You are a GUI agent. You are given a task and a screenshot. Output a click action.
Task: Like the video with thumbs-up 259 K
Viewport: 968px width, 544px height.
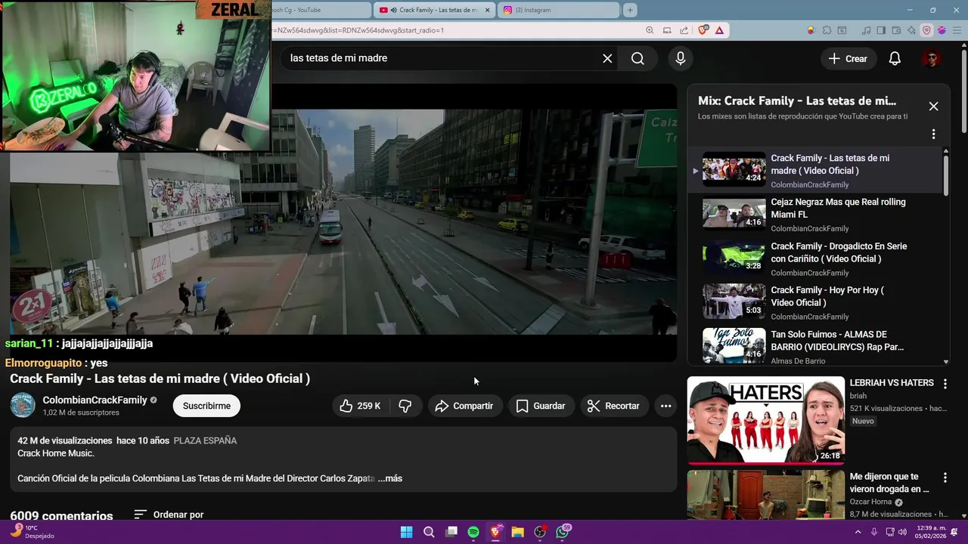click(360, 406)
